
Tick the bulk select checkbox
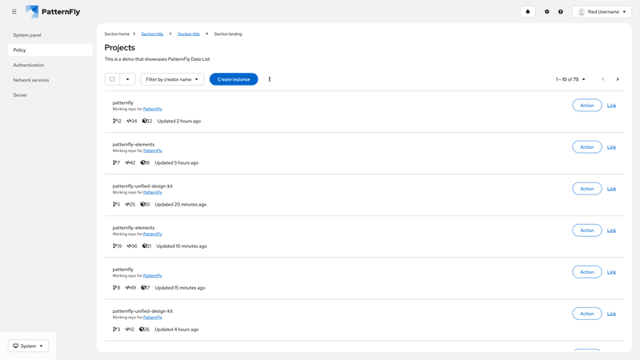(x=112, y=79)
